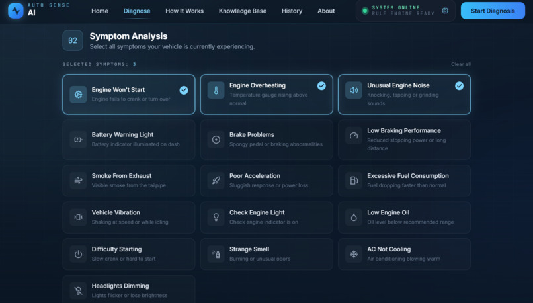Open the About nav item
This screenshot has width=533, height=303.
(326, 11)
